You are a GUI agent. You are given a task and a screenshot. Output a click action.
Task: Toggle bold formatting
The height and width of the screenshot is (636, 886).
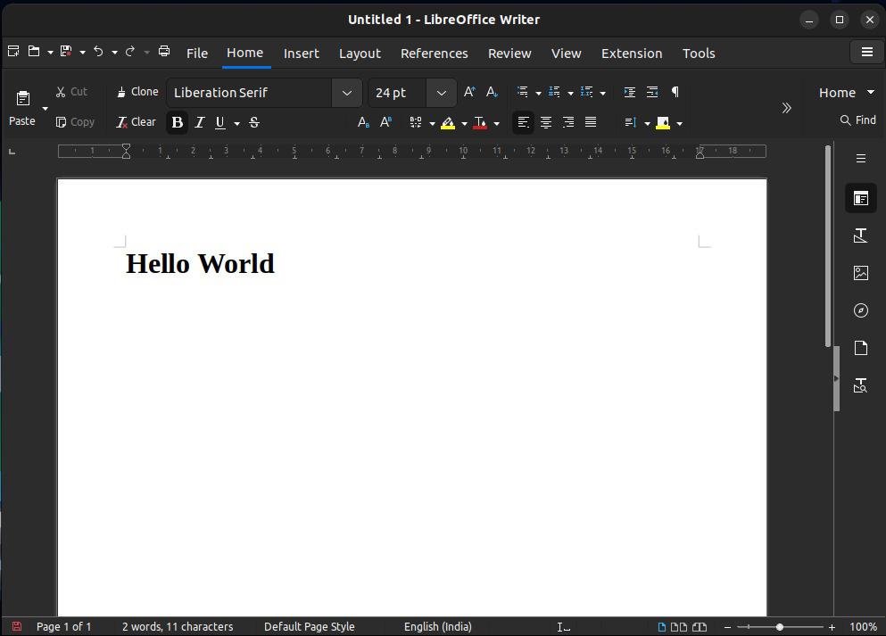pyautogui.click(x=177, y=122)
